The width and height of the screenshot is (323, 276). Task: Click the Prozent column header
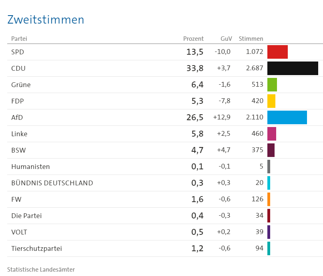click(x=193, y=39)
